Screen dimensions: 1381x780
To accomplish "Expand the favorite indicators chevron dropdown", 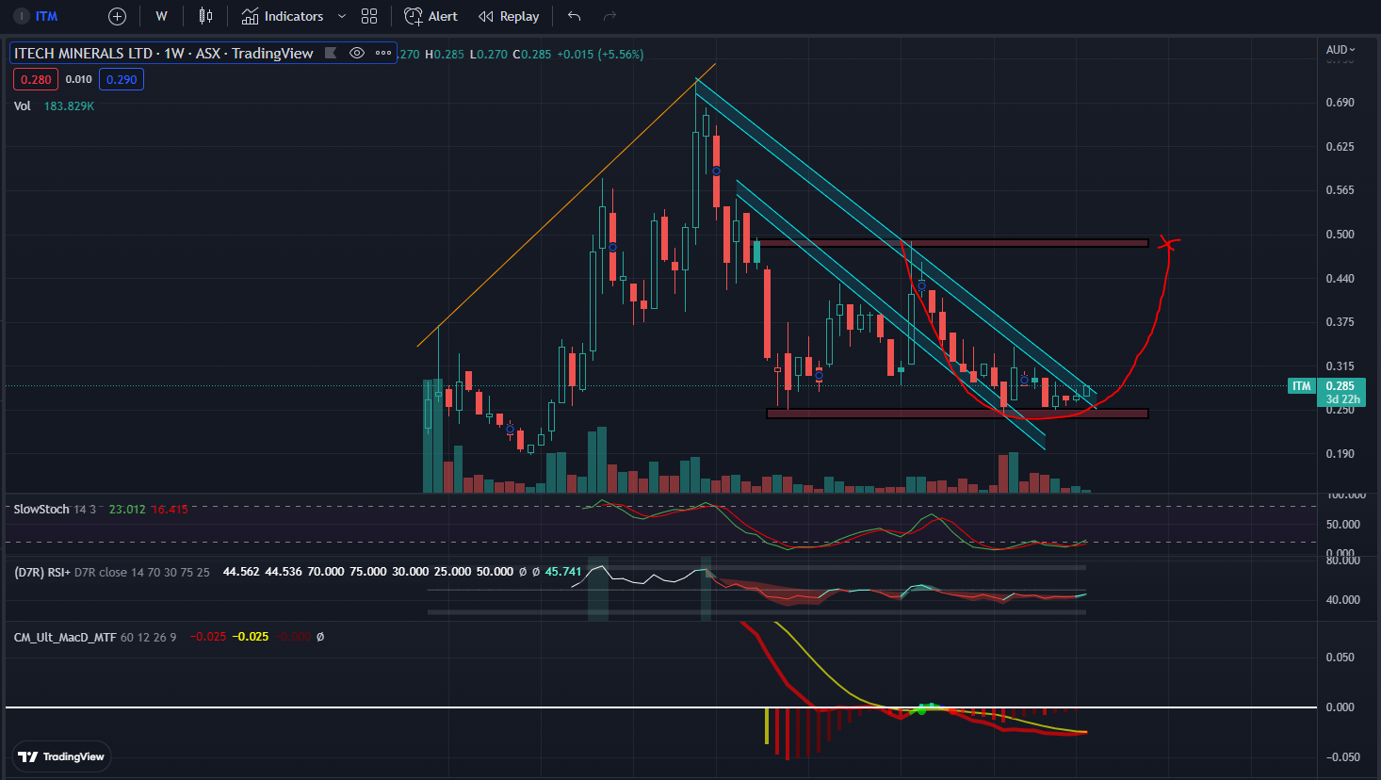I will 342,16.
